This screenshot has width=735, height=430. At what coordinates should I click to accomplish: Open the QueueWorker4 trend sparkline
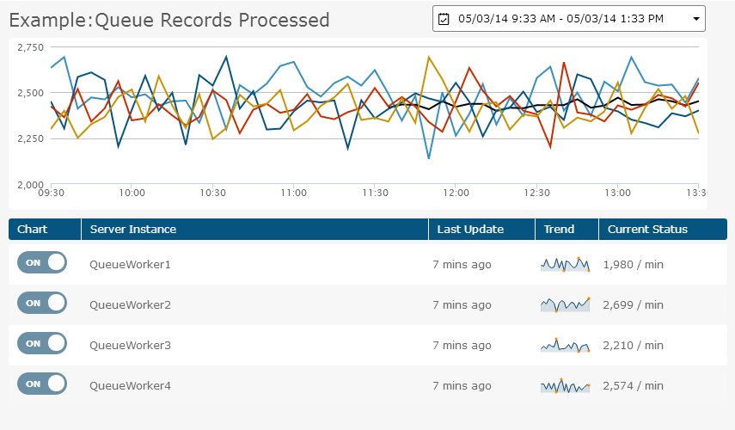point(566,385)
